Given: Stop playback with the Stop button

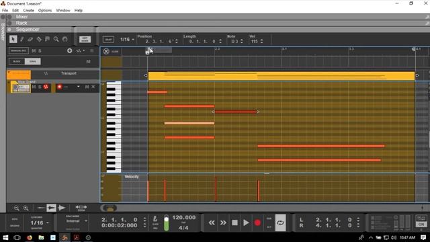Looking at the screenshot, I should [234, 223].
